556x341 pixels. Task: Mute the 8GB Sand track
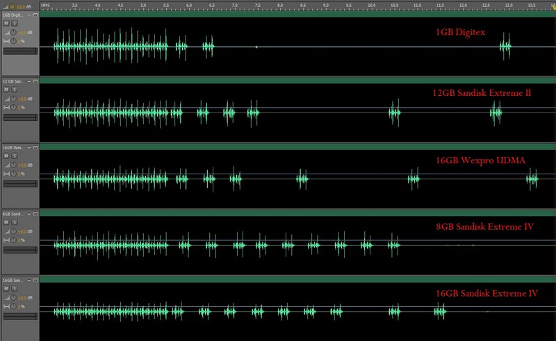[x=6, y=222]
